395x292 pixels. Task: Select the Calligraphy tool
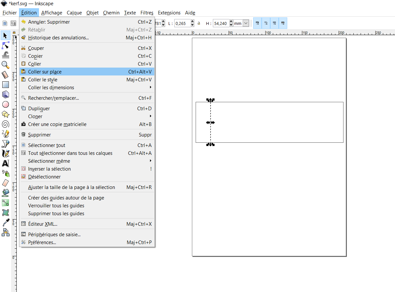point(5,154)
